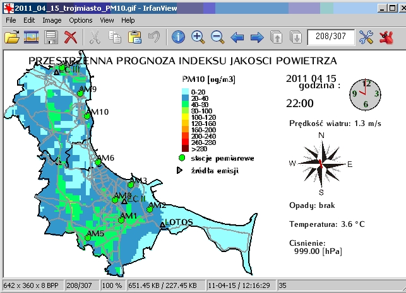Image resolution: width=406 pixels, height=293 pixels.
Task: Save image with floppy disk icon
Action: (51, 37)
